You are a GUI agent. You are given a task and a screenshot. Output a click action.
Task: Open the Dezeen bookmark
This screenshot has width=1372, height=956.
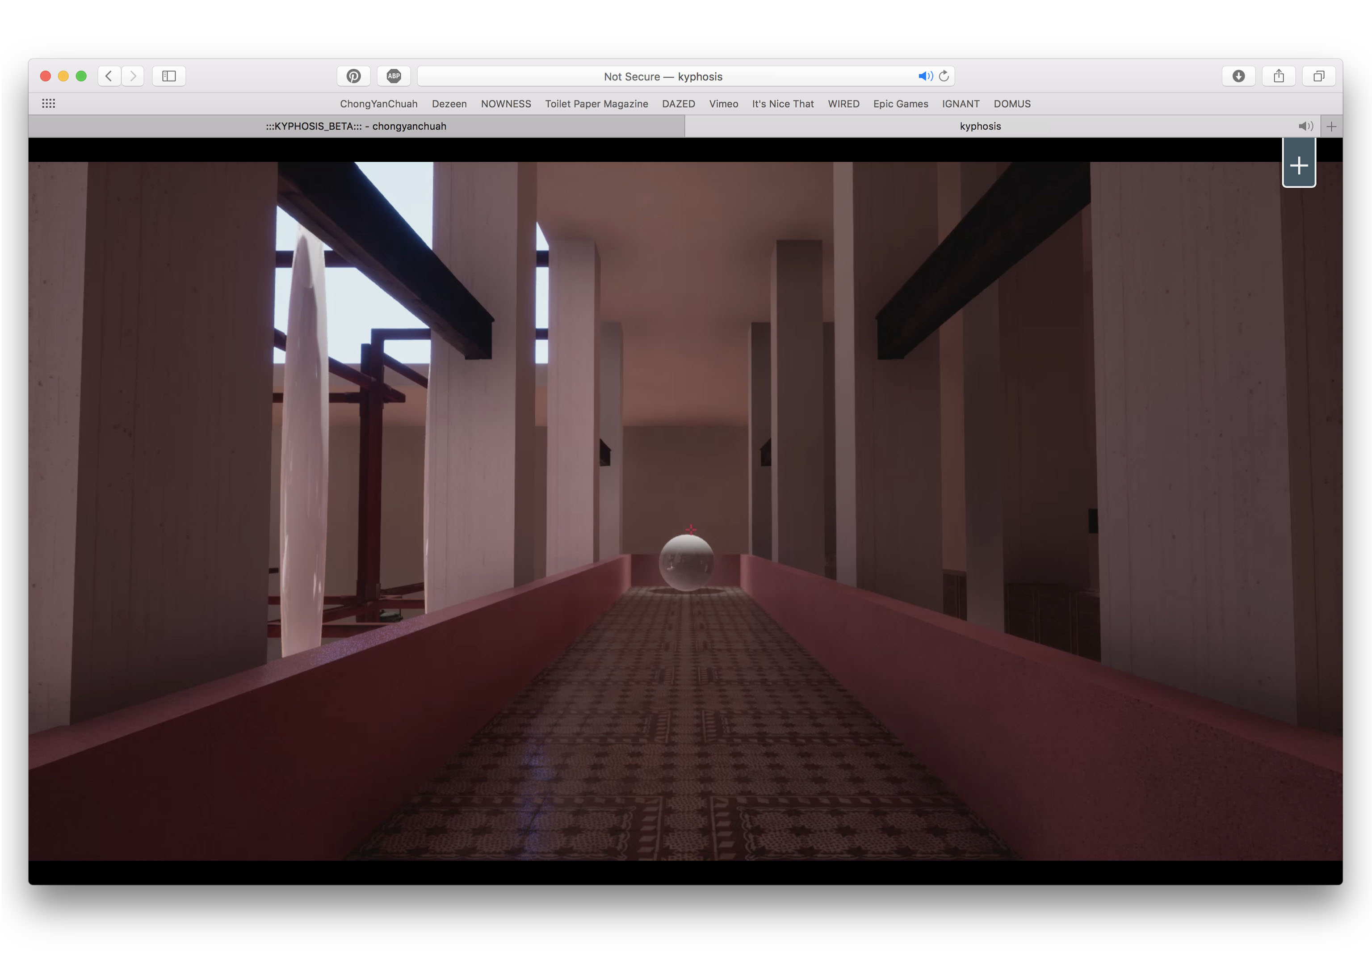449,103
